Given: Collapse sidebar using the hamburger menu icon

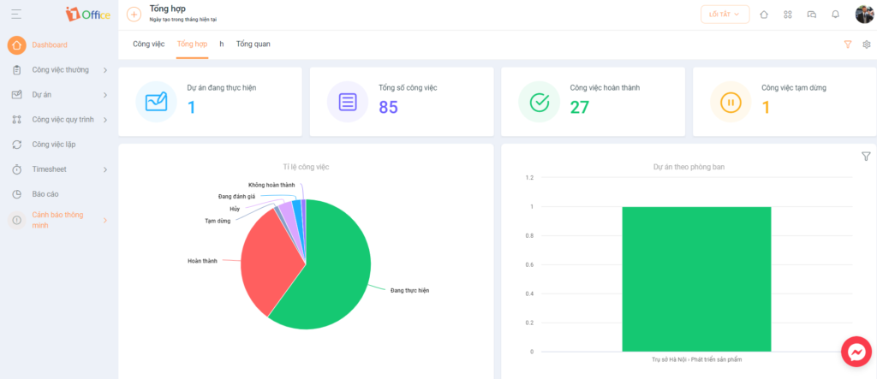Looking at the screenshot, I should point(16,14).
